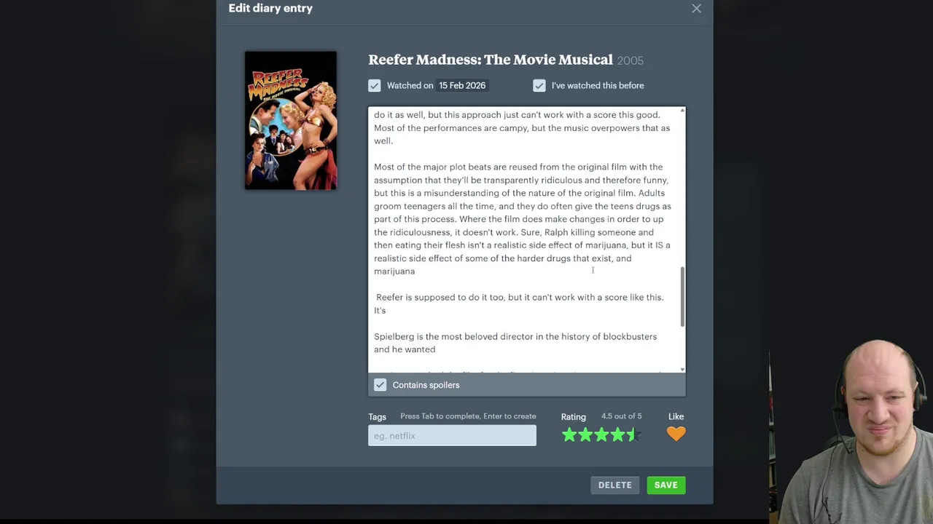Uncheck the Contains spoilers checkbox
Viewport: 933px width, 524px height.
pyautogui.click(x=380, y=385)
